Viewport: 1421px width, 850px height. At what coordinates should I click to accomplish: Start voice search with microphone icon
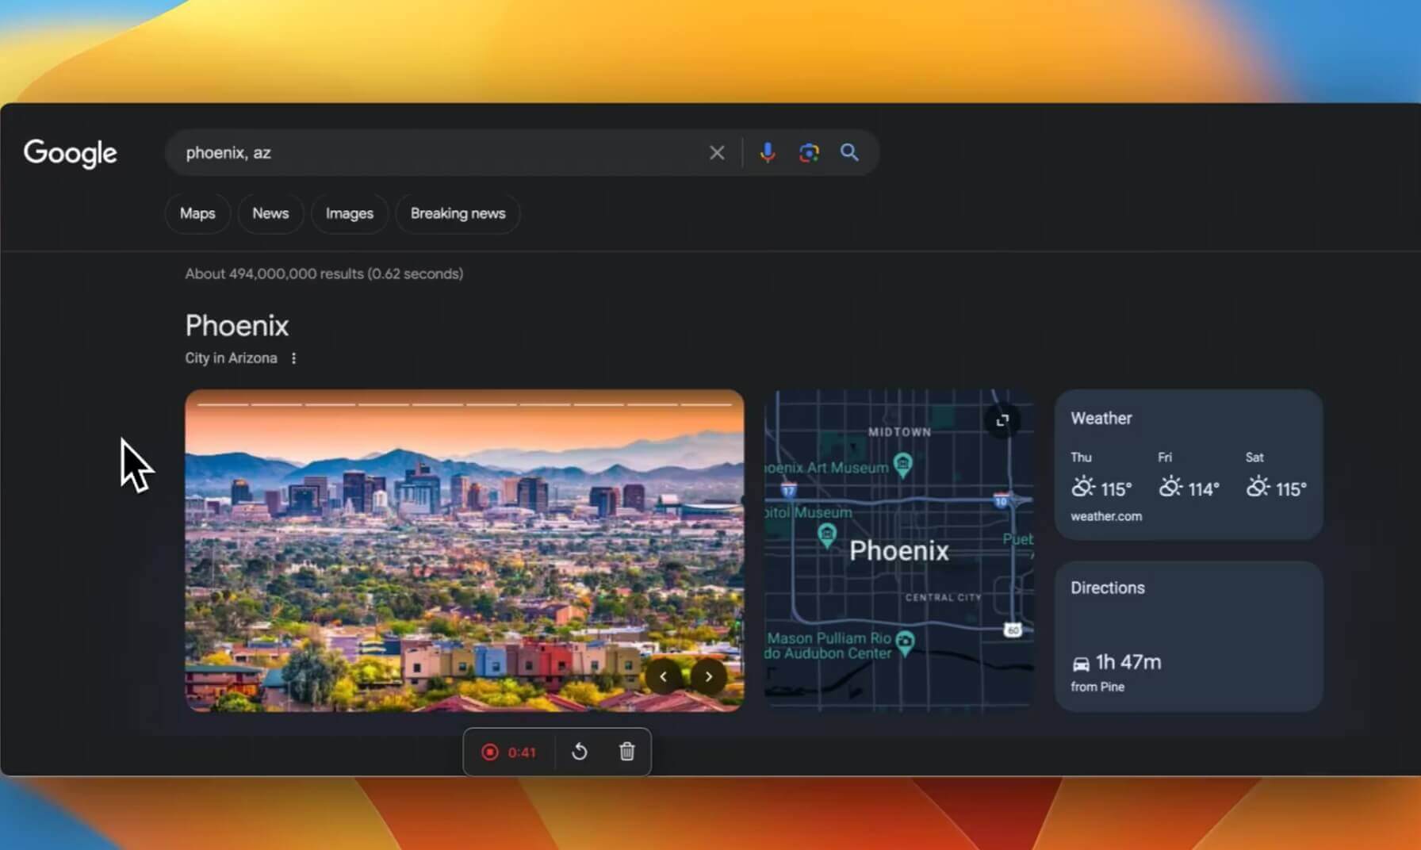tap(767, 152)
